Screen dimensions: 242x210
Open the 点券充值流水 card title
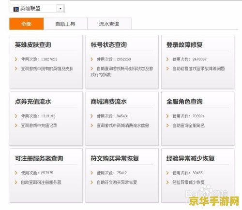33,101
